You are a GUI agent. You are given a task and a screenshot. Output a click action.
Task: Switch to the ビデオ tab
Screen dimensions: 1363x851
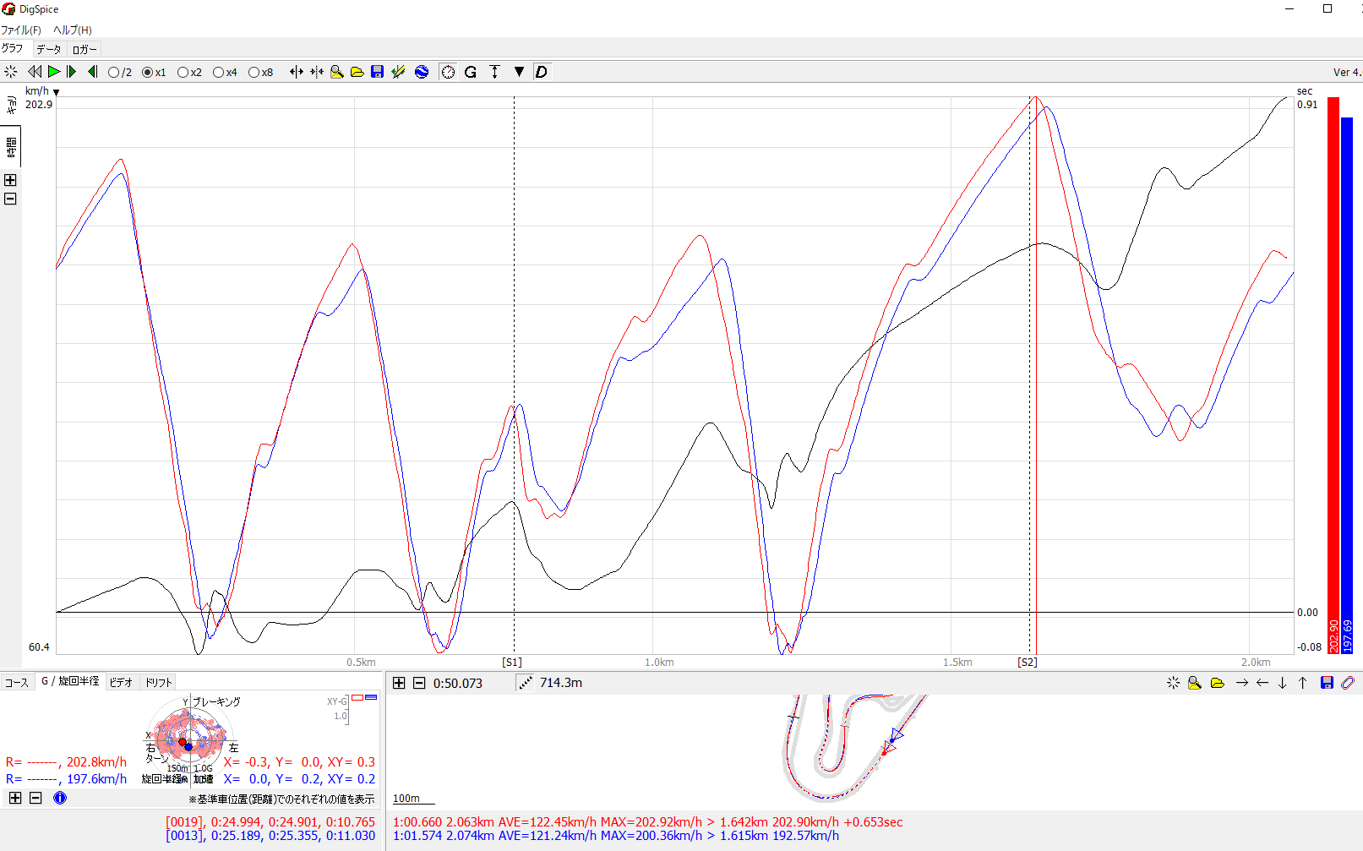[121, 682]
